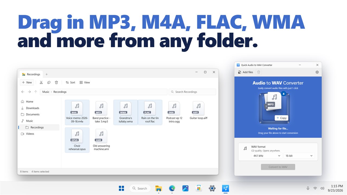This screenshot has height=195, width=347.
Task: Select the Rain on the tin roof.flac file
Action: tap(150, 112)
